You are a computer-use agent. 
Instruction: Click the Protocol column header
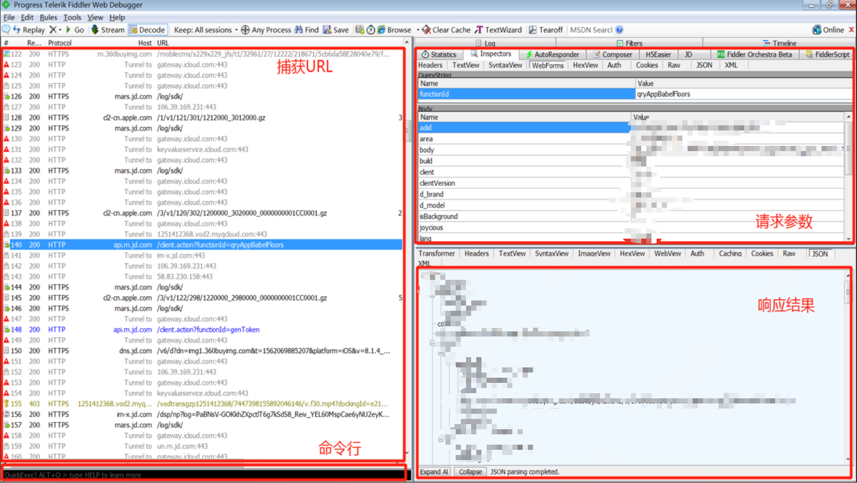point(60,43)
